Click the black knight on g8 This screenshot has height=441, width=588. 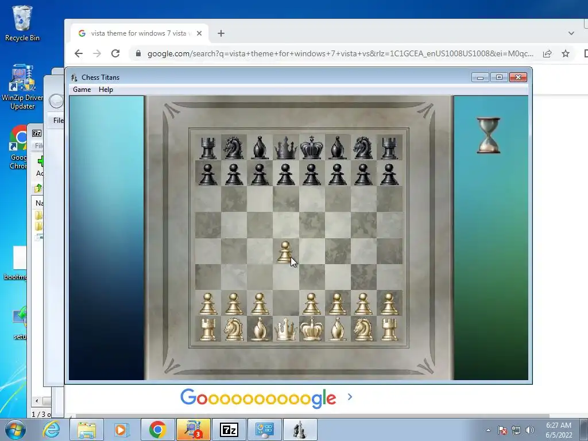363,148
